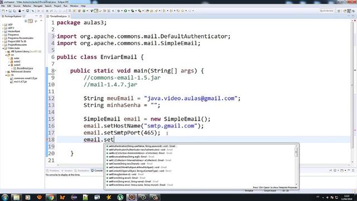Screen dimensions: 357x201
Task: Switch to the Console tab
Action: pos(97,171)
